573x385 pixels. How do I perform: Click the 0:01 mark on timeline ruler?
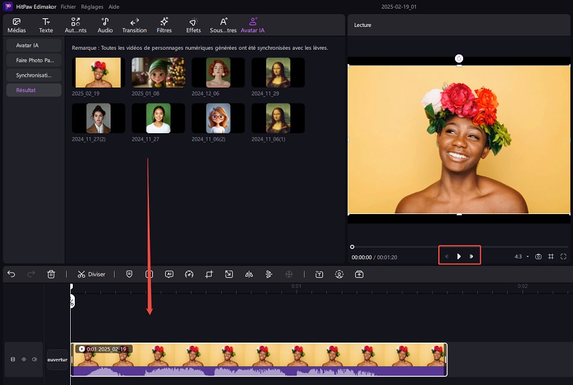coord(297,286)
